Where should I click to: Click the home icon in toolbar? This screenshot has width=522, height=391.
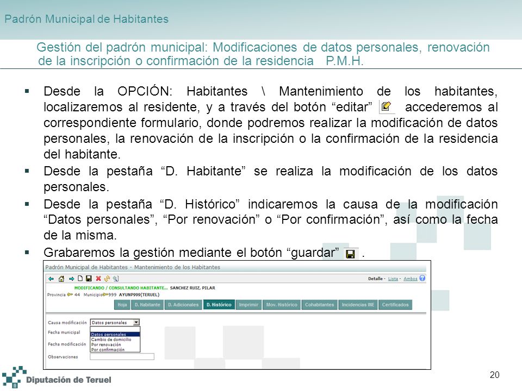coord(61,279)
